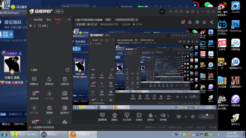Image resolution: width=246 pixels, height=138 pixels.
Task: Expand the 麦克风 options arrow
Action: [x=156, y=116]
